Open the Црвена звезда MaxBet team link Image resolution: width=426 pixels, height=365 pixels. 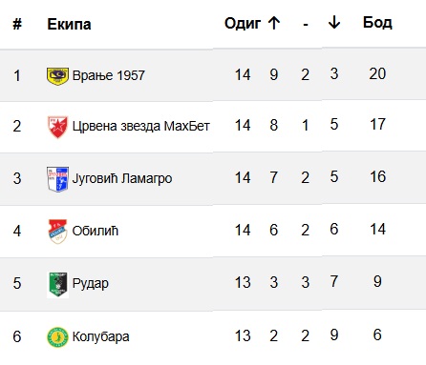(141, 126)
